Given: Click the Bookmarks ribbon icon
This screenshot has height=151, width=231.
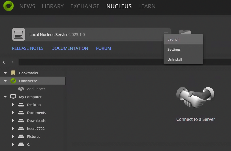Looking at the screenshot, I should click(13, 73).
